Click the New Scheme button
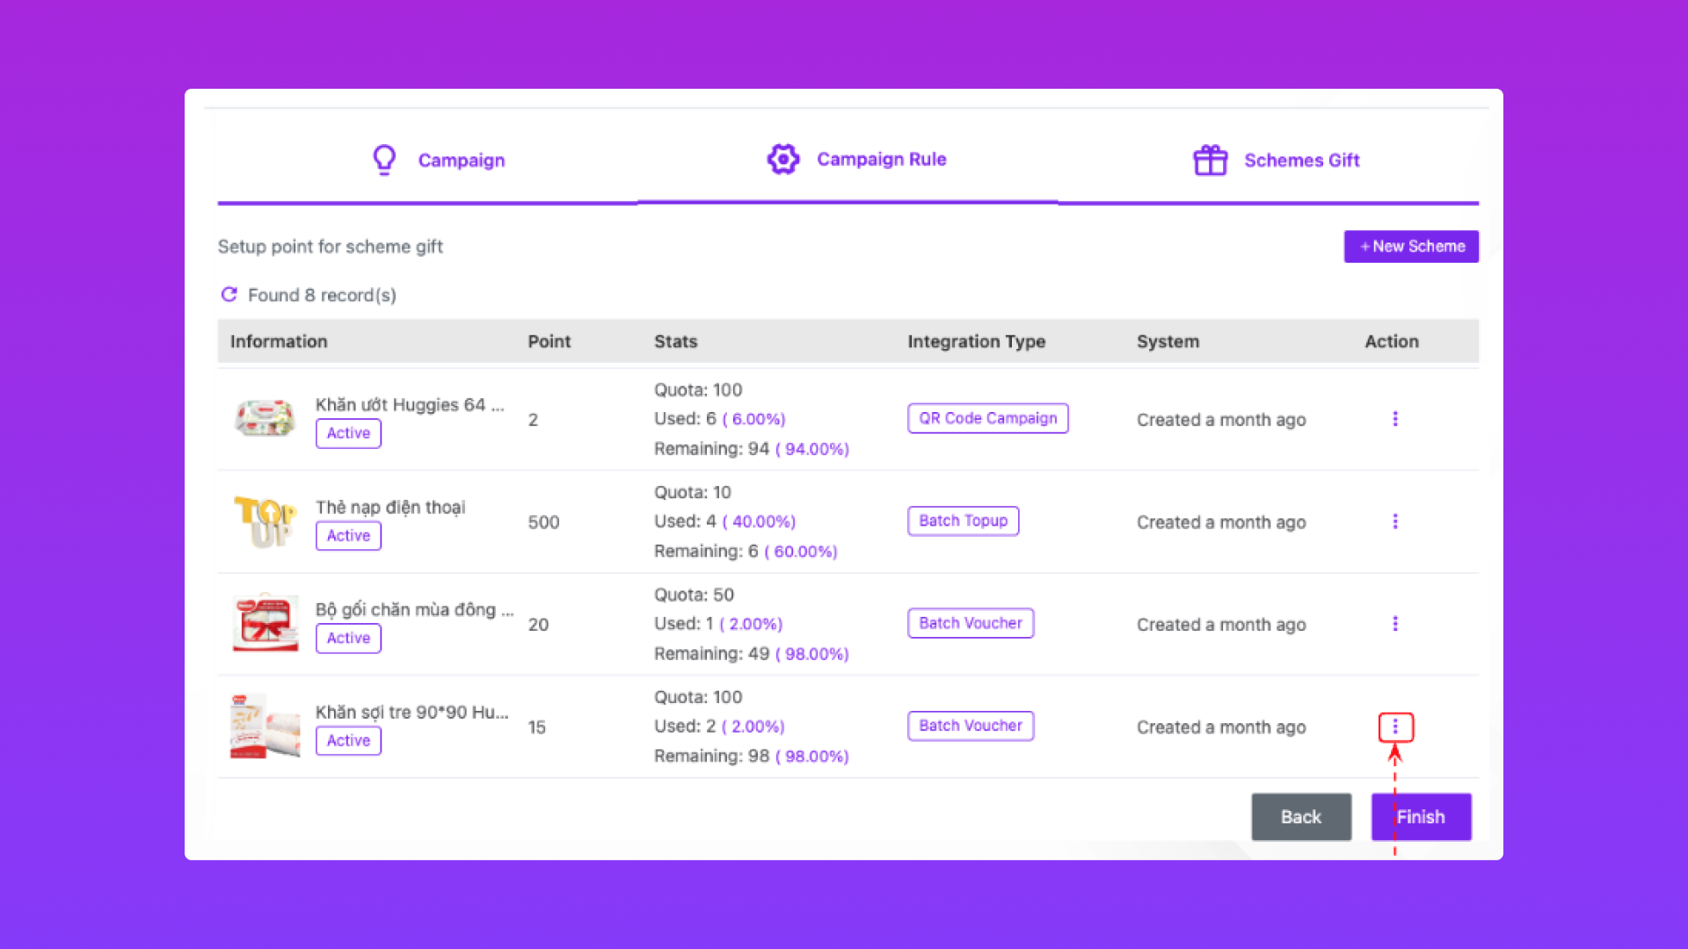1688x949 pixels. coord(1411,247)
